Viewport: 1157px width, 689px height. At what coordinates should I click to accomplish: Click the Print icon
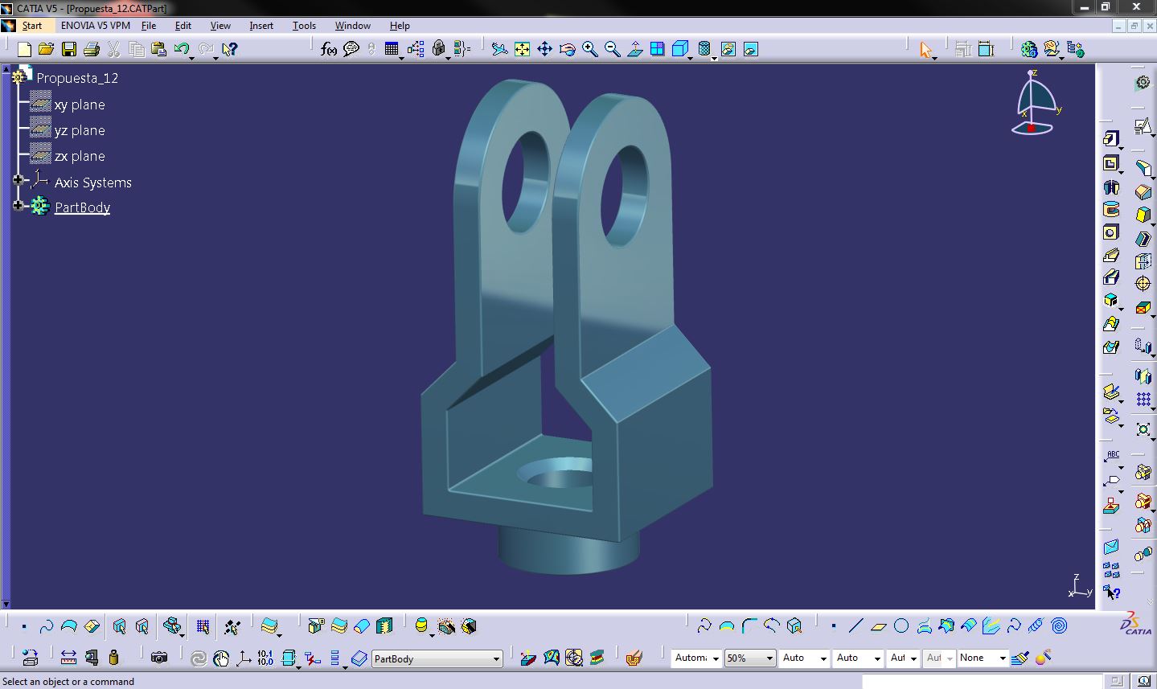pos(92,49)
